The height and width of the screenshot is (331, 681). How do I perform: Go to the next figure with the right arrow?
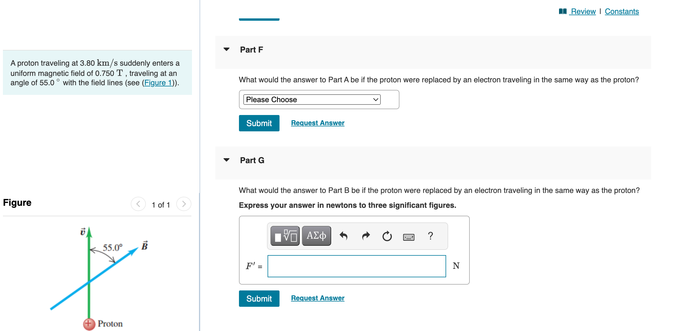click(x=184, y=204)
